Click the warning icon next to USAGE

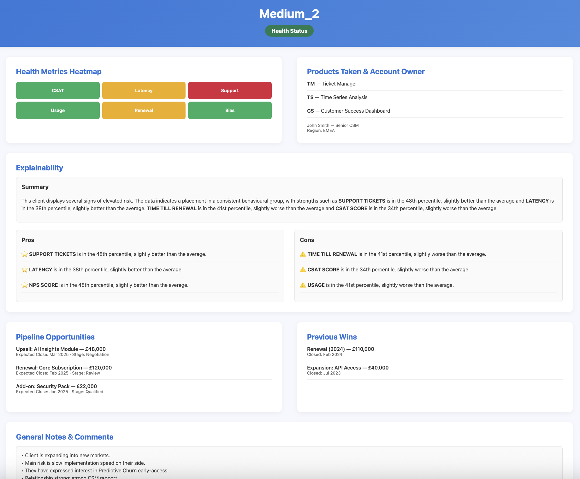[303, 285]
